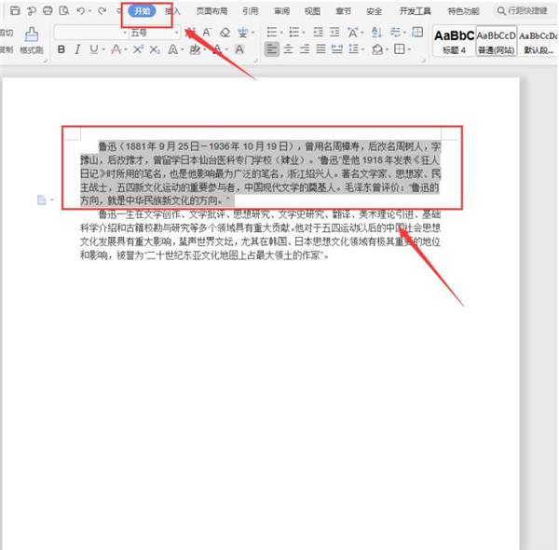
Task: Decrease font size with the A- icon
Action: click(207, 33)
